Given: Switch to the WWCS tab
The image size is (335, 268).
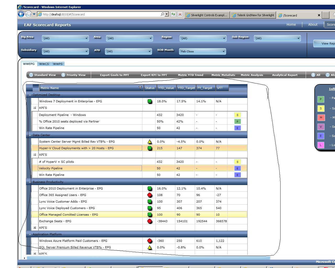Looking at the screenshot, I should 44,64.
